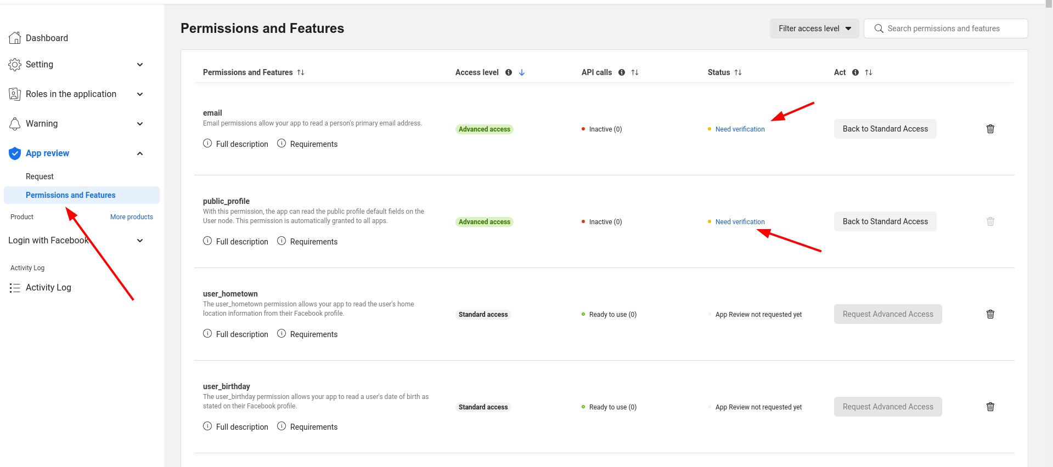Click the API calls info icon
The height and width of the screenshot is (467, 1053).
pos(621,72)
